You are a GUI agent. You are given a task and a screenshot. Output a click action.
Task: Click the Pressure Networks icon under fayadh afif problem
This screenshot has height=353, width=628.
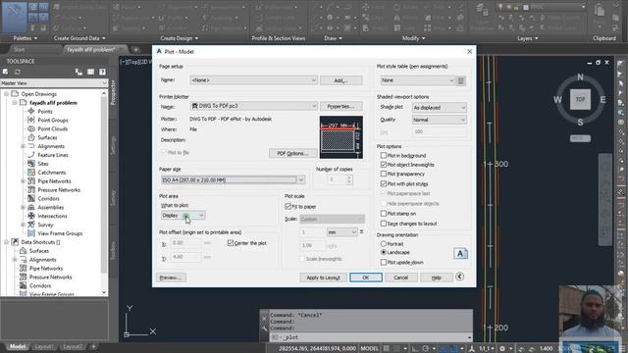tap(31, 189)
